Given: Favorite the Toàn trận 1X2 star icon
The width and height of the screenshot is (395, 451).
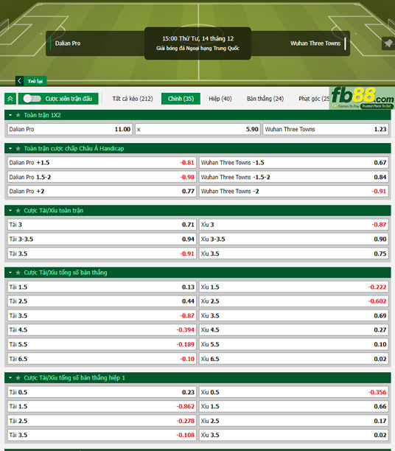Looking at the screenshot, I should click(x=18, y=115).
